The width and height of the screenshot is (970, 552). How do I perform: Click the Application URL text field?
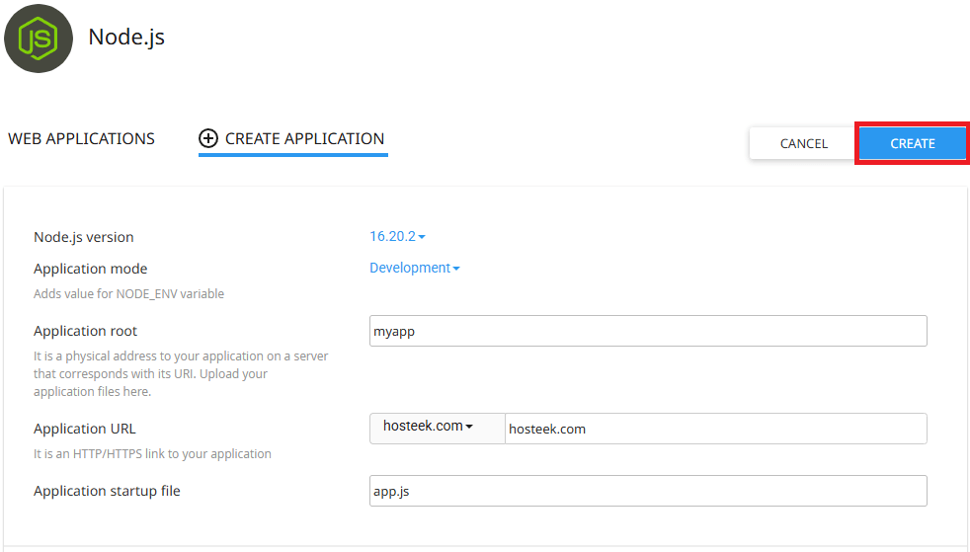716,429
